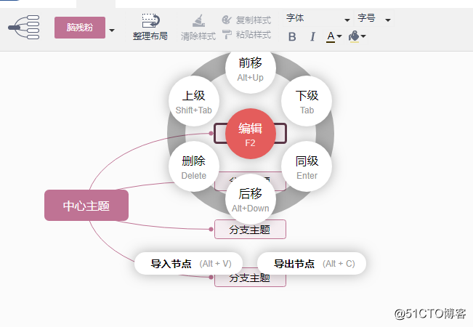This screenshot has height=327, width=473.
Task: Click the red 编辑 F2 center button
Action: 251,134
